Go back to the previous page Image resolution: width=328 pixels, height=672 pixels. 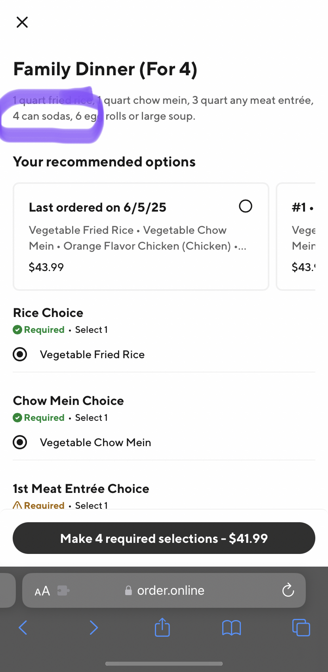(x=23, y=628)
